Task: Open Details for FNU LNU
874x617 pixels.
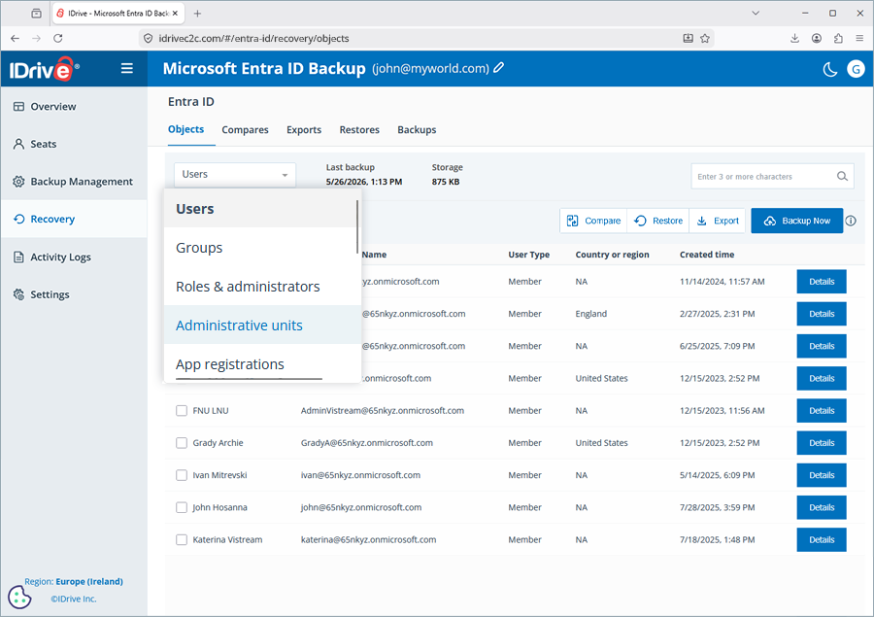Action: coord(822,411)
